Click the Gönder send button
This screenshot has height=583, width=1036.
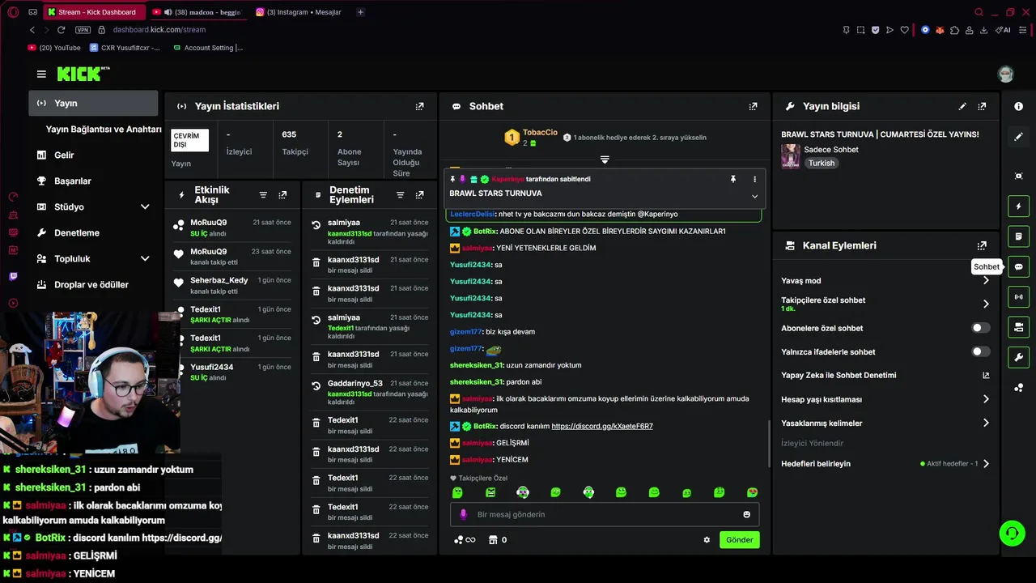tap(739, 540)
